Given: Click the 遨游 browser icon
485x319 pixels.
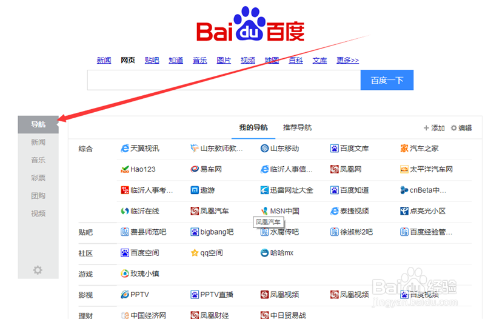Looking at the screenshot, I should tap(195, 190).
